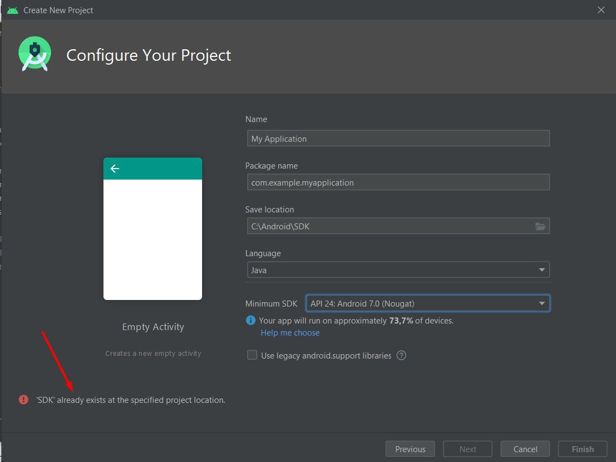Click the Configure Your Project heading
616x462 pixels.
click(148, 55)
